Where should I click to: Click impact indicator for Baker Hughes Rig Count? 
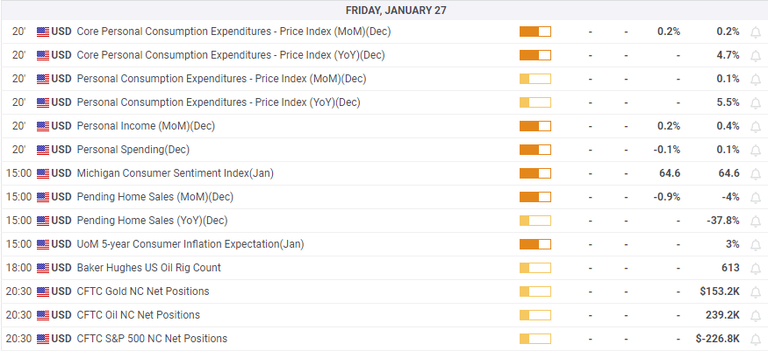point(535,268)
